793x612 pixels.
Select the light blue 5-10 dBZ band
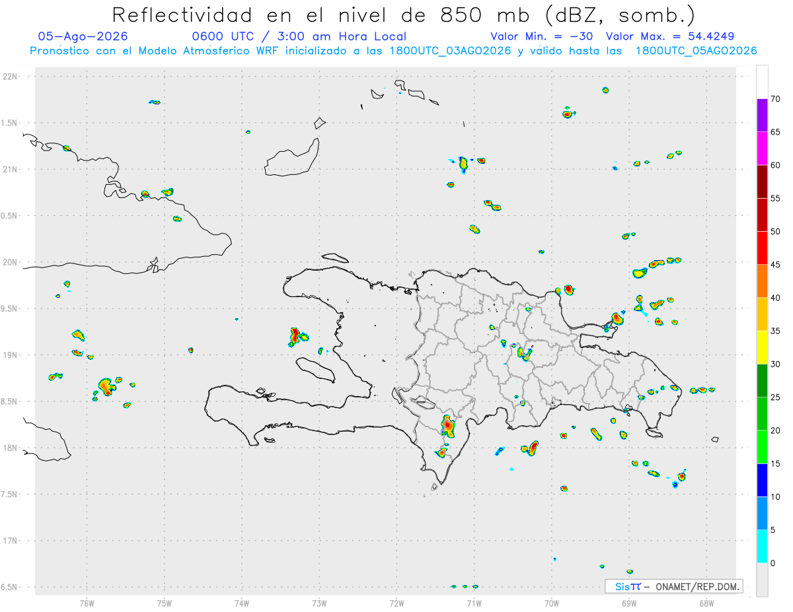(762, 513)
